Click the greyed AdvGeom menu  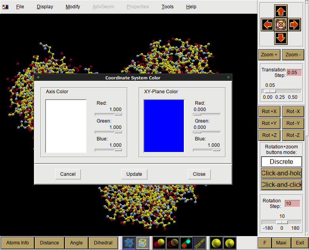[x=103, y=7]
